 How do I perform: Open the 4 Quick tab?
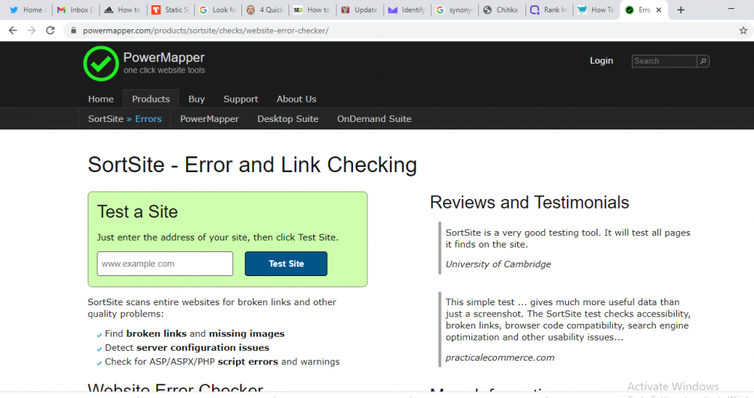(264, 10)
